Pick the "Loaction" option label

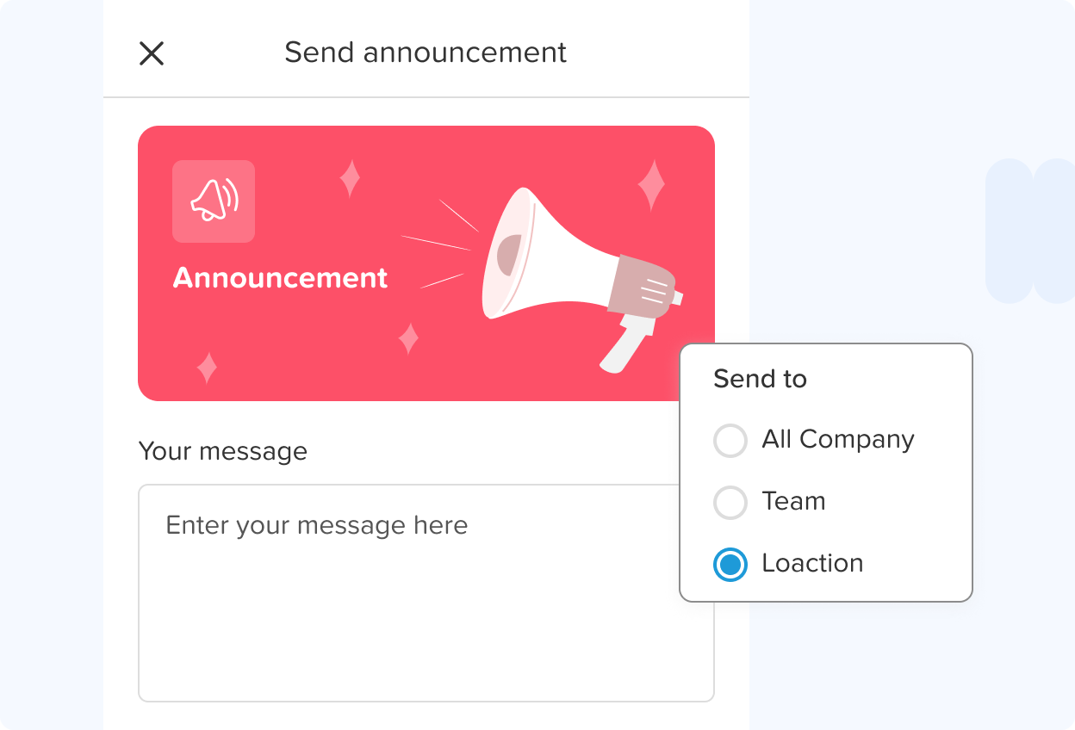coord(812,564)
